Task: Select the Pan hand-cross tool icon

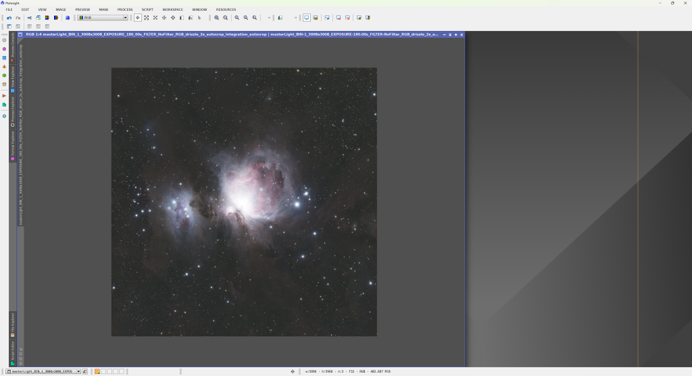Action: coord(164,18)
